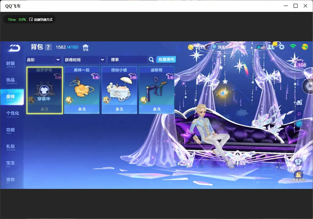Minimize the QQ飞车 window
Viewport: 313px width, 219px height.
tap(286, 6)
